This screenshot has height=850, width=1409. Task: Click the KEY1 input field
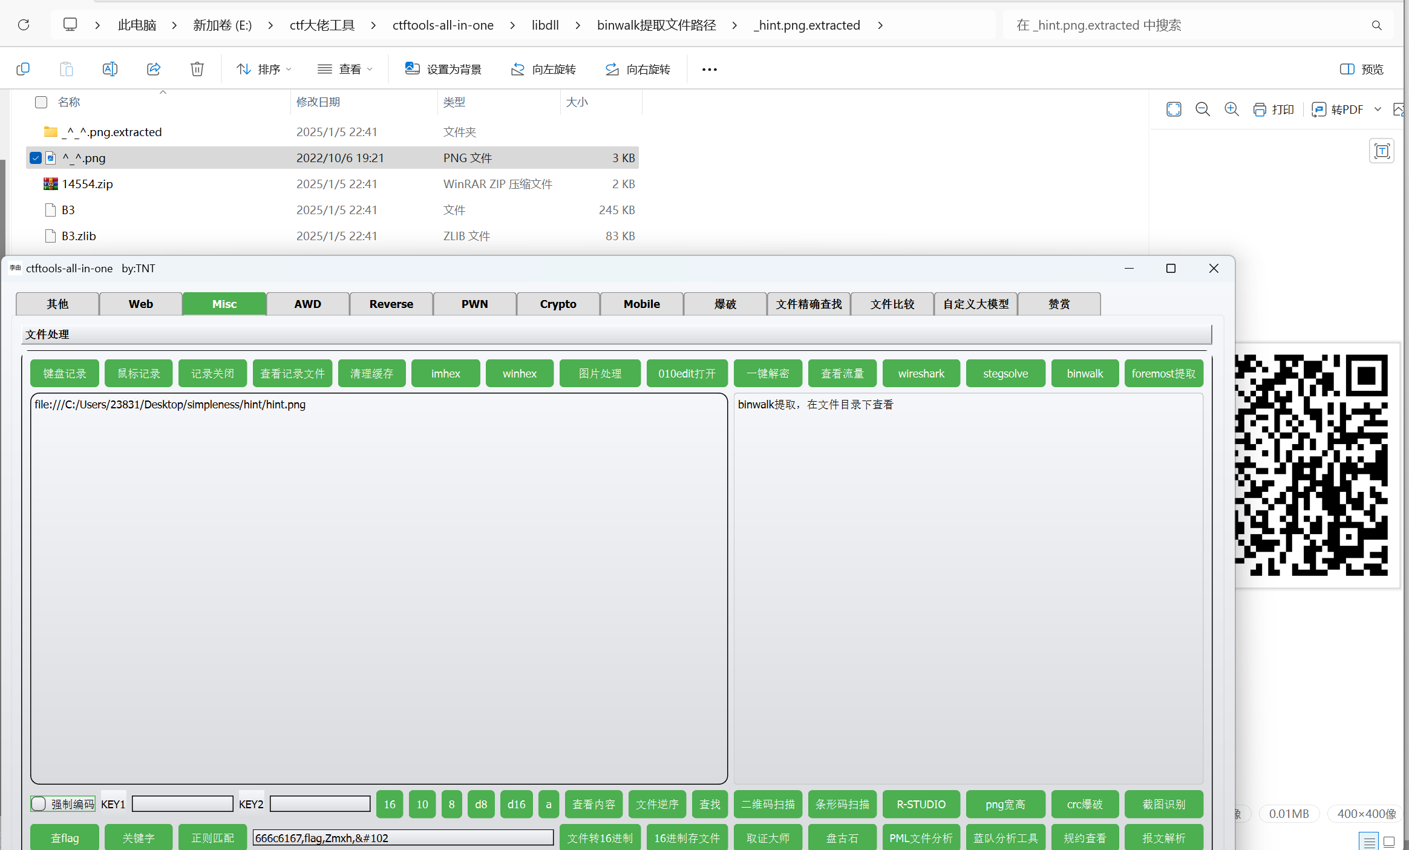(183, 804)
